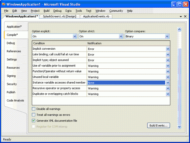Click the scroll up arrow of properties page
This screenshot has height=143, width=190.
(179, 29)
